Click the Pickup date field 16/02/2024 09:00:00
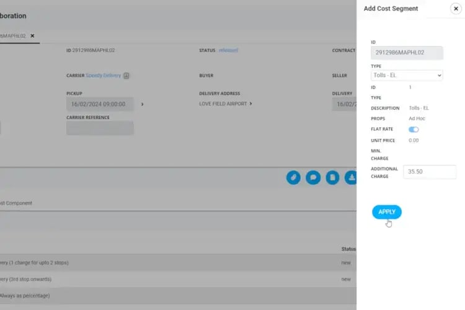Image resolution: width=465 pixels, height=310 pixels. tap(100, 104)
